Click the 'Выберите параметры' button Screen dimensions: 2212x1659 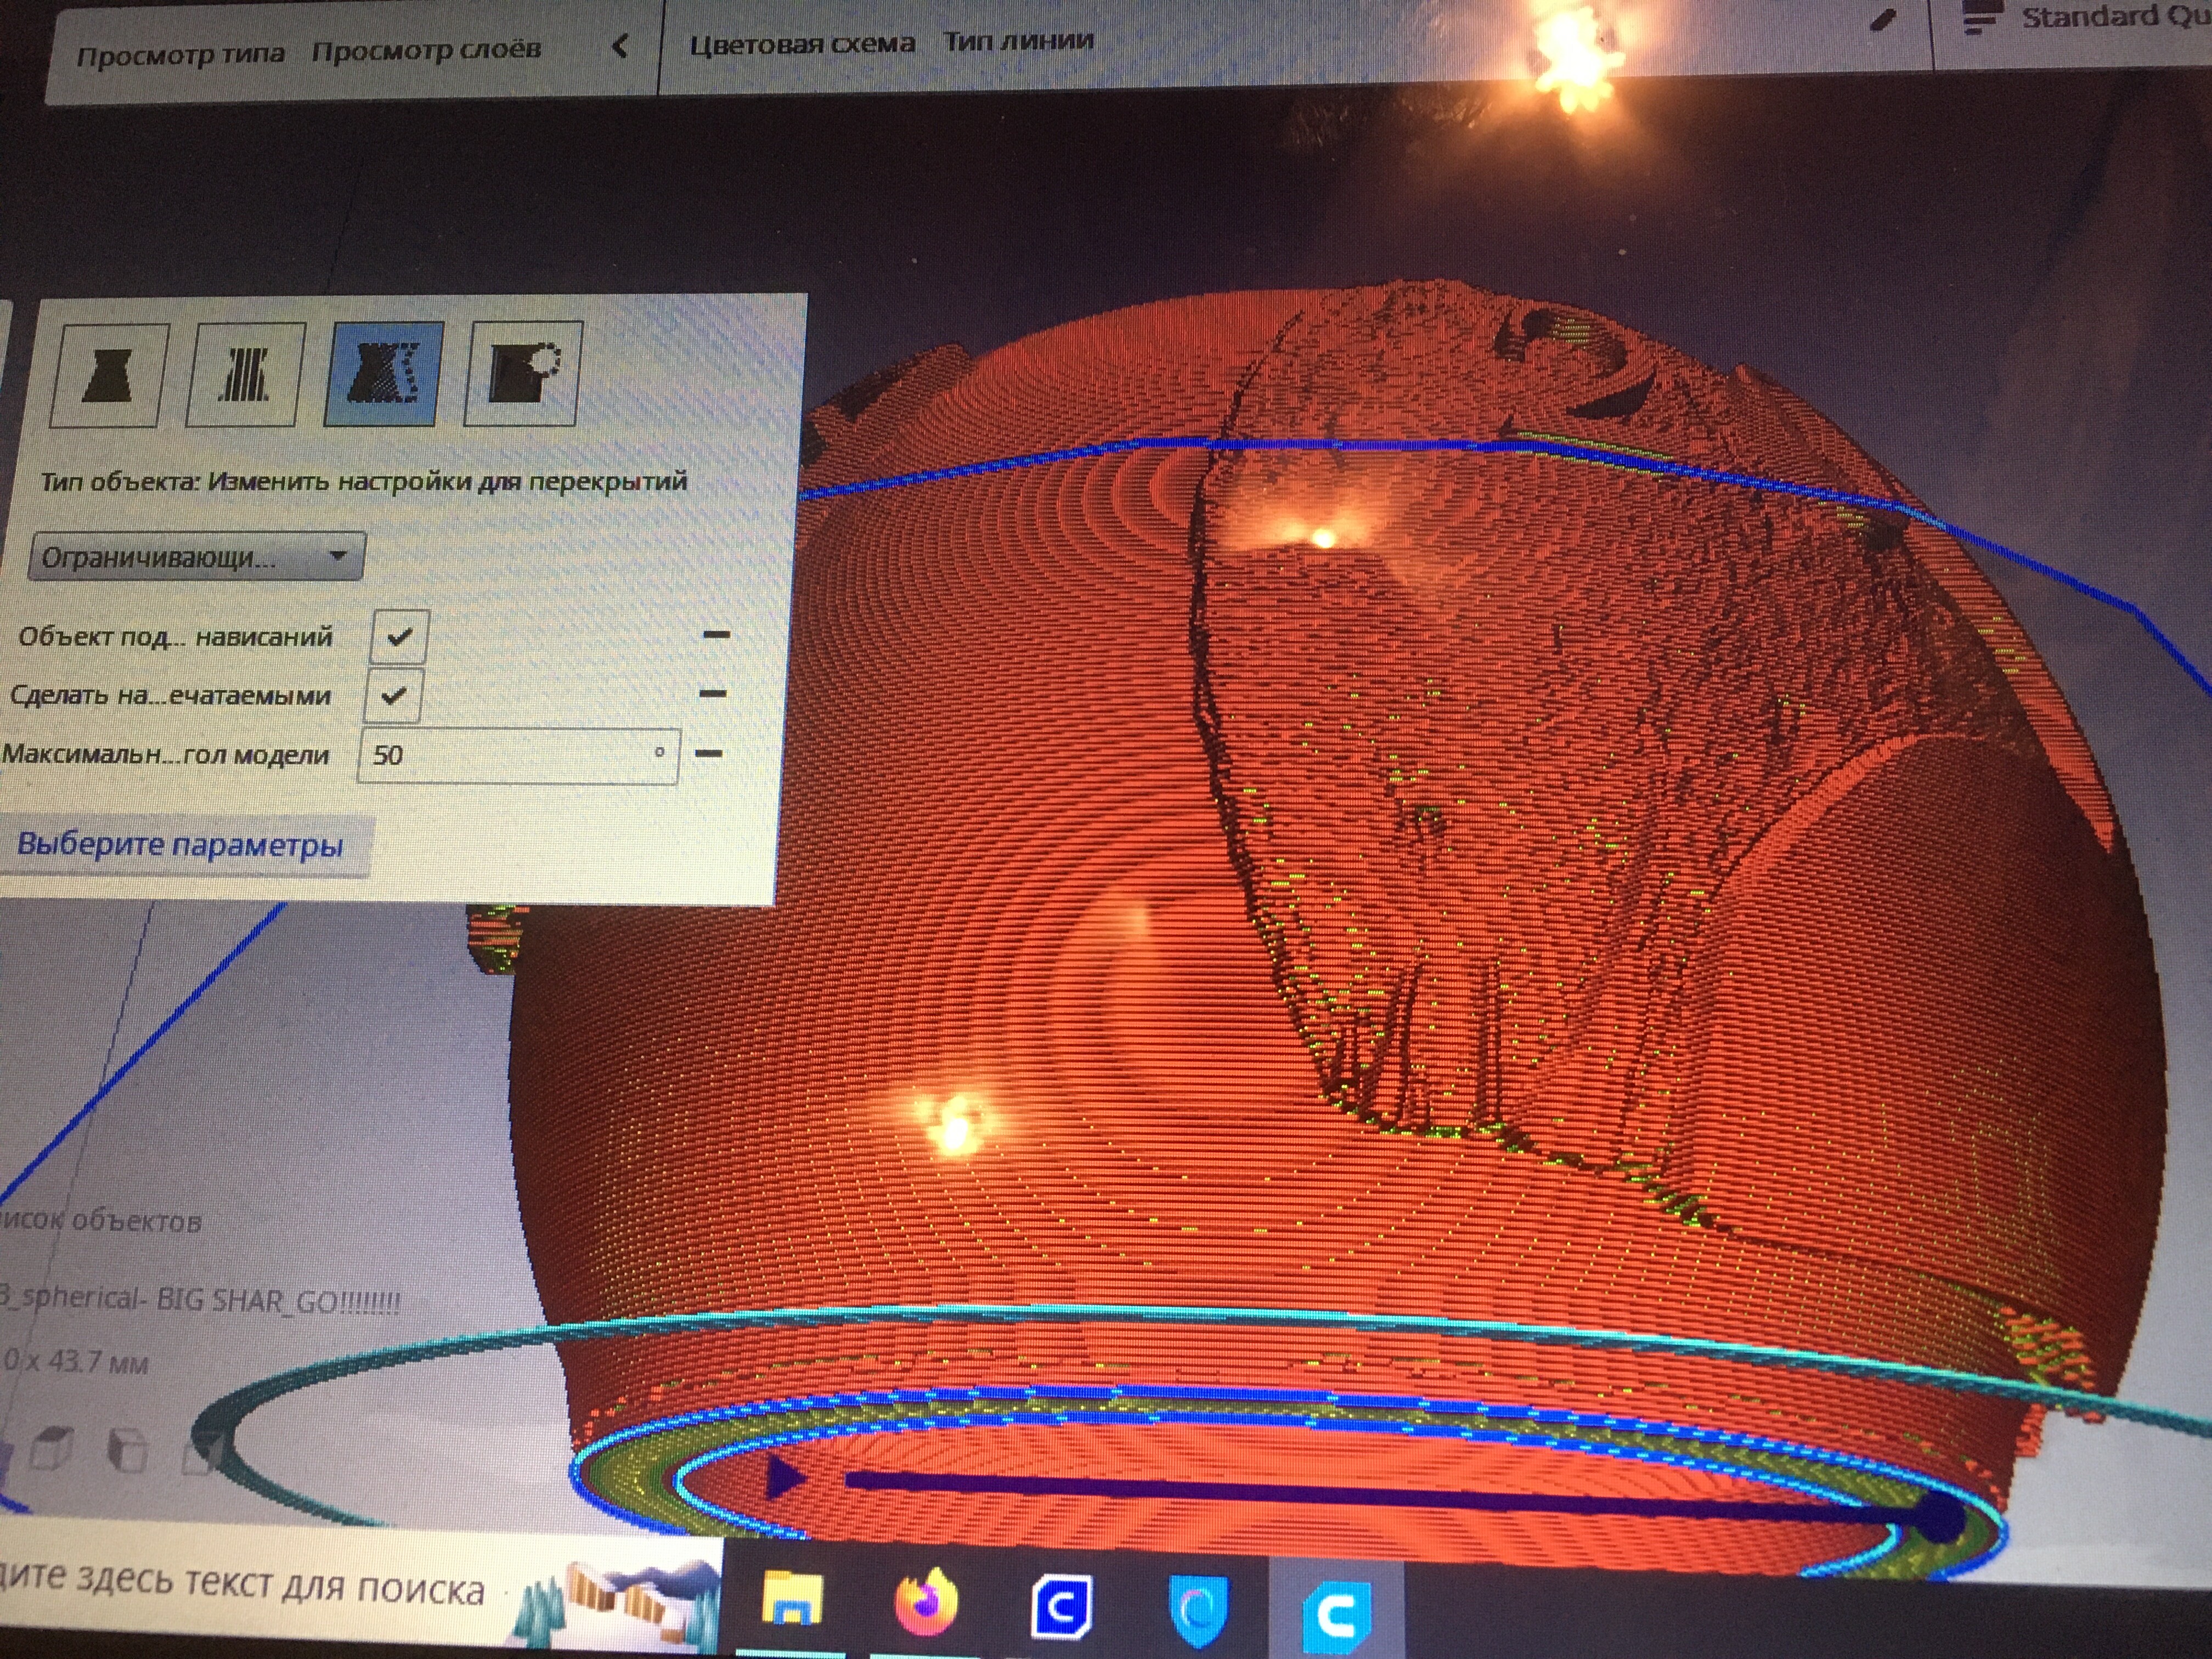(x=181, y=845)
